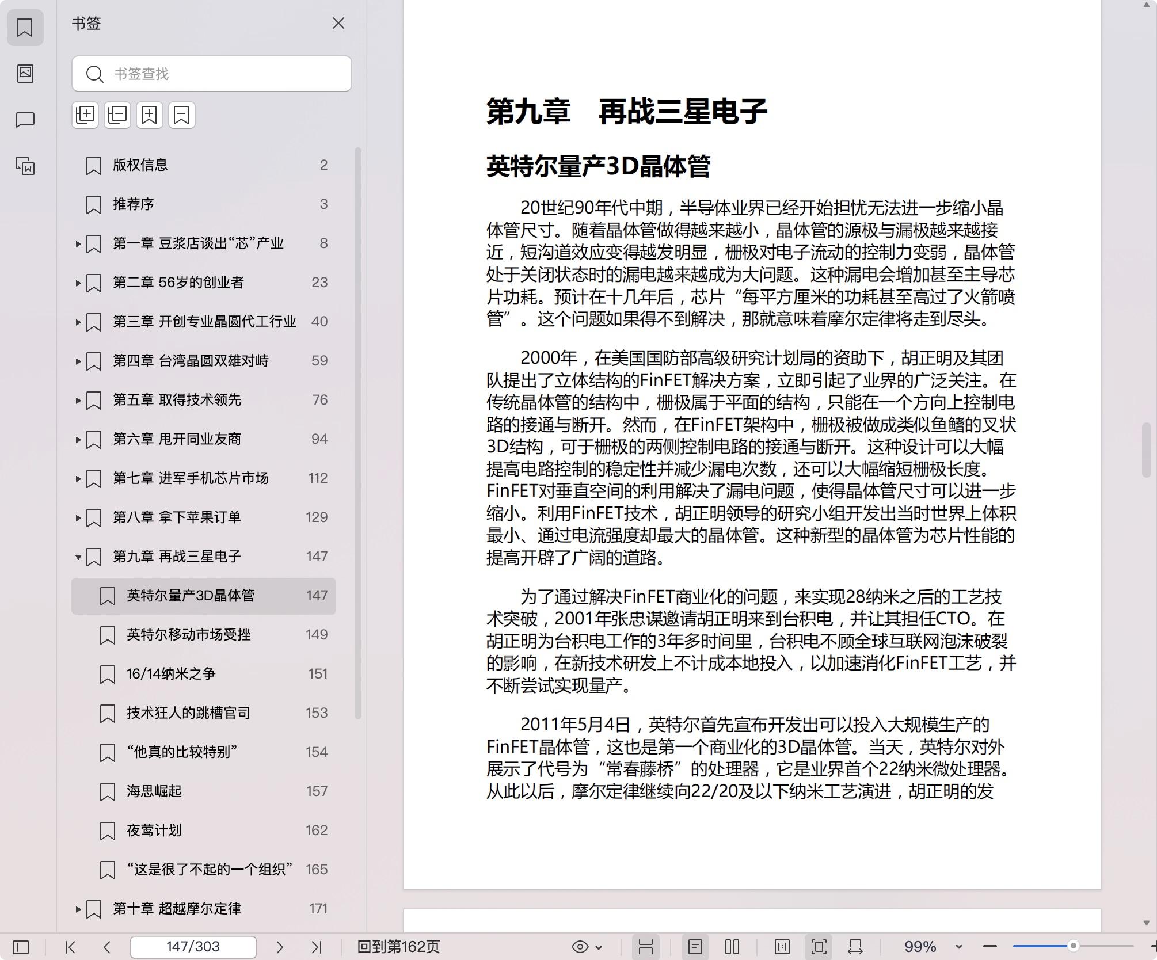Go to bookmark "他真的比较特别"
This screenshot has height=960, width=1157.
(204, 752)
